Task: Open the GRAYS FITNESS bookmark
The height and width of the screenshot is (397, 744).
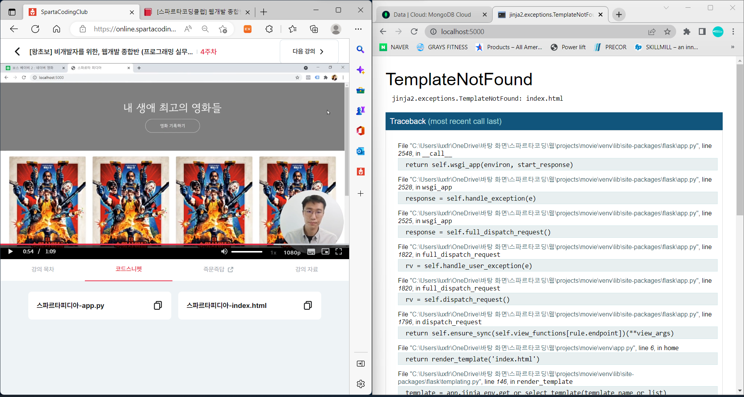Action: [x=442, y=47]
